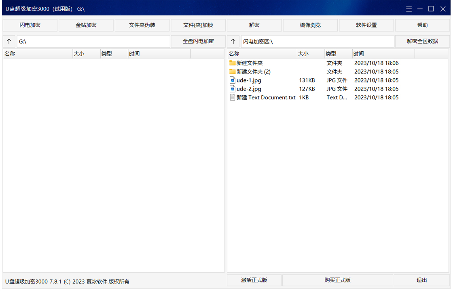Click the 闪电加密区:\ path field
This screenshot has height=307, width=453.
point(318,42)
